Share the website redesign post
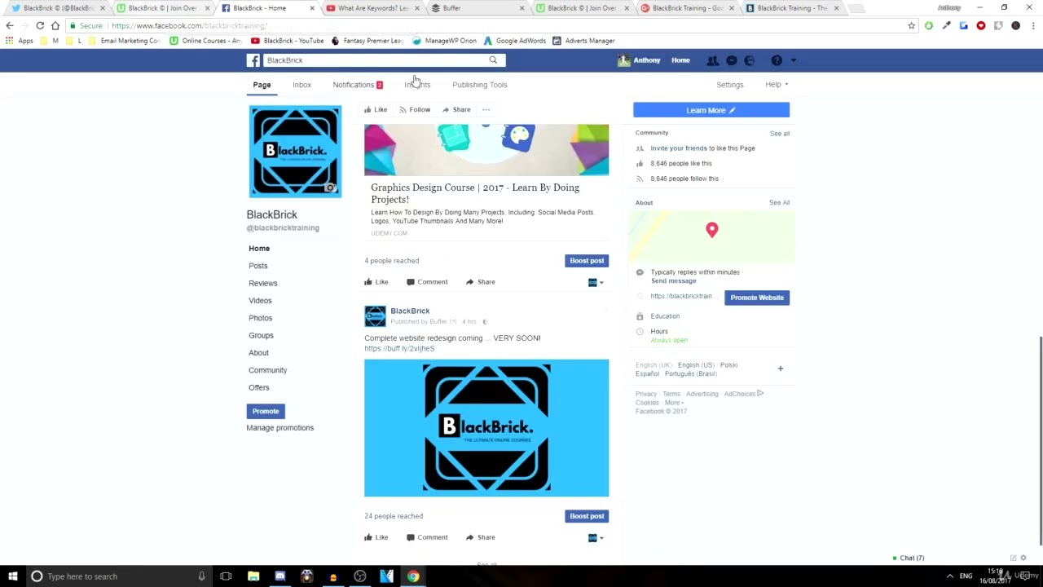This screenshot has height=587, width=1043. click(x=480, y=537)
